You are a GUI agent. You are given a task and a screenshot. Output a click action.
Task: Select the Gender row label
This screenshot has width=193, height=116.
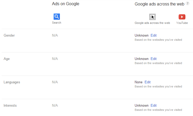coord(9,36)
